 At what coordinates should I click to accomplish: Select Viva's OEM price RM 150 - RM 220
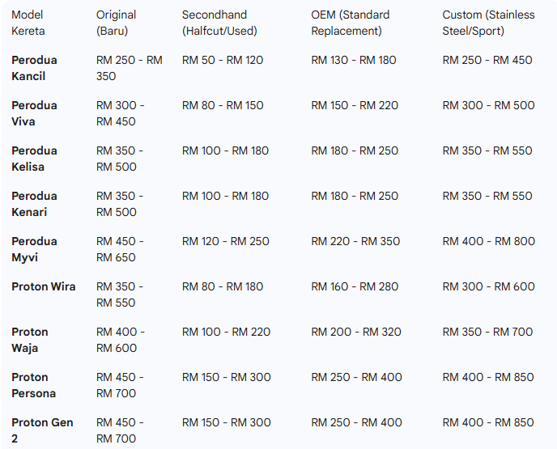pos(355,105)
